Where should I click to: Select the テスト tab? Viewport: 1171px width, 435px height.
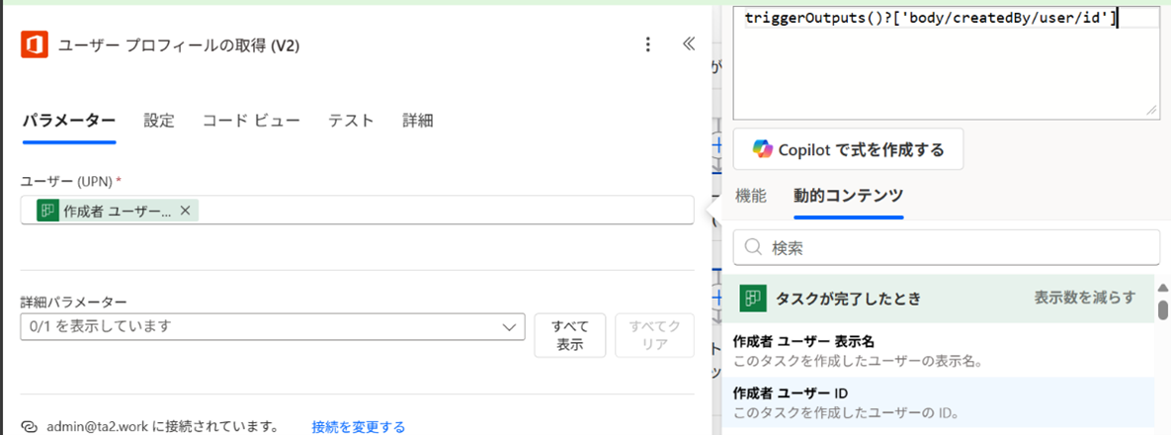click(x=351, y=121)
